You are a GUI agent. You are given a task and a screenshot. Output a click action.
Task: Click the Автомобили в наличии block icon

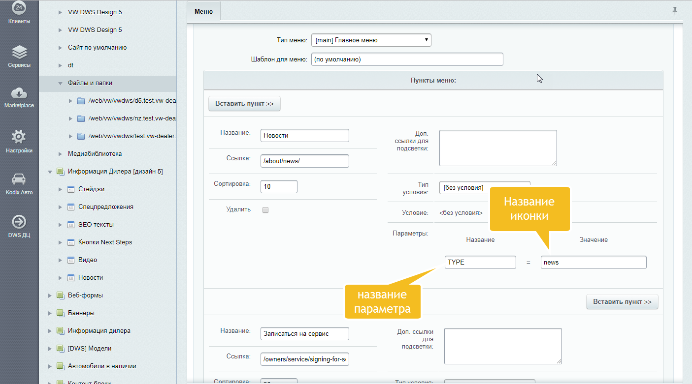point(60,366)
